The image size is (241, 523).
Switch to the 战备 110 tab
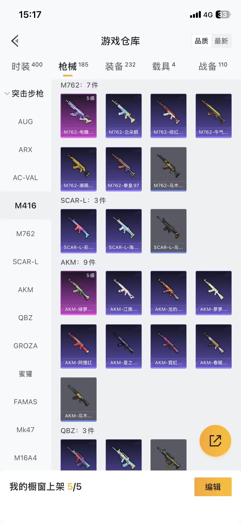click(213, 66)
